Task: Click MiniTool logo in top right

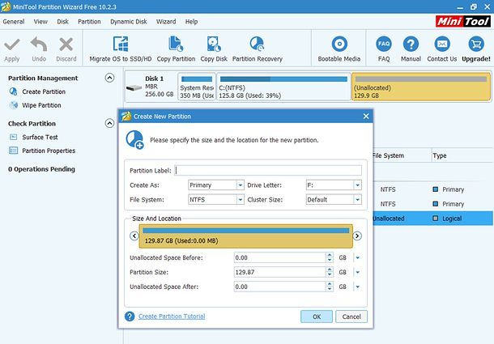Action: (462, 21)
